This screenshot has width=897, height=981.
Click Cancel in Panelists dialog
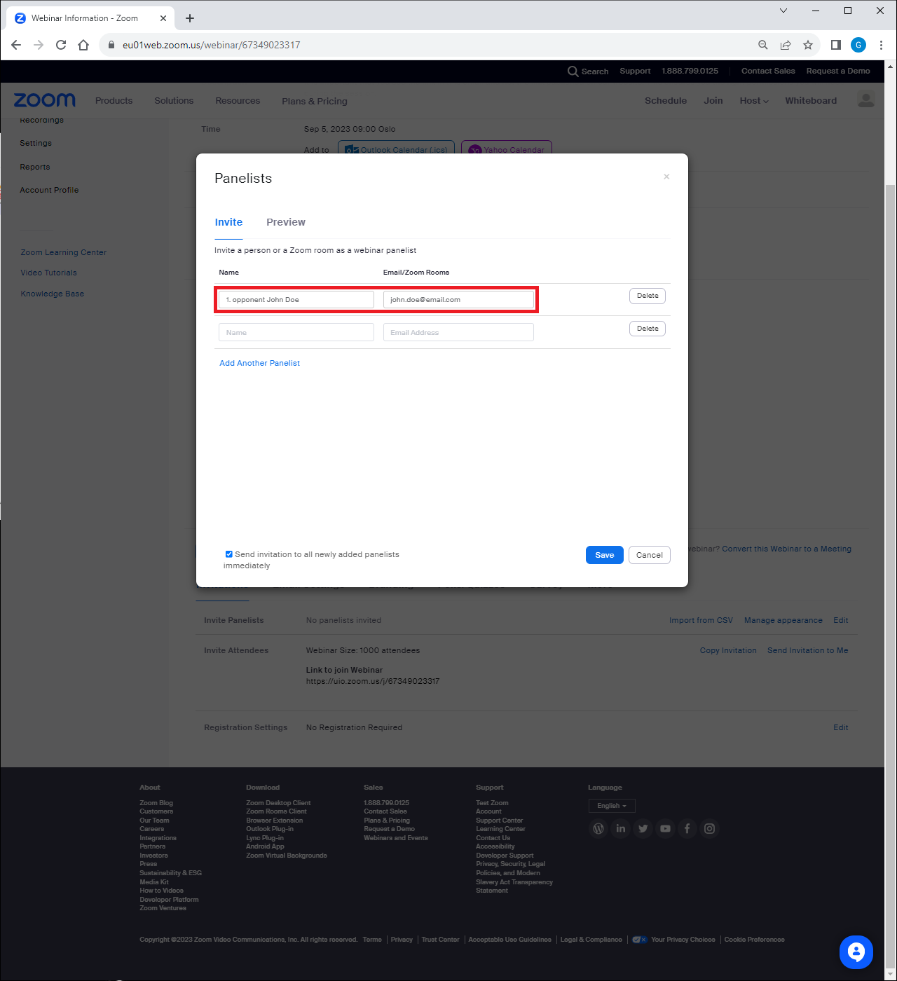(650, 555)
